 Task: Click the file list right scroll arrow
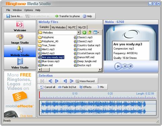pyautogui.click(x=100, y=69)
